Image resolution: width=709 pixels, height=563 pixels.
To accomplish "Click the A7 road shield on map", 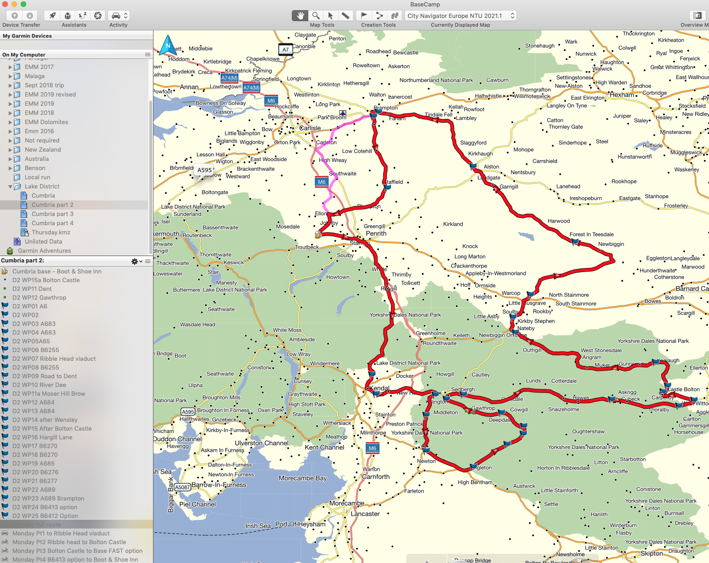I will (286, 50).
